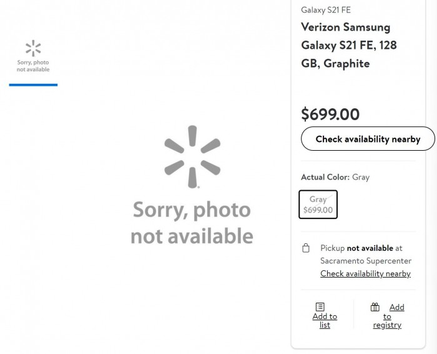Click the gift icon beside Add to registry
Viewport: 437px width, 354px height.
(x=375, y=307)
